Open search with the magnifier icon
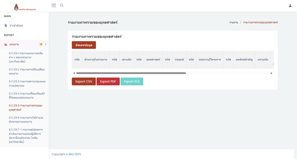The width and height of the screenshot is (297, 159). pos(62,6)
